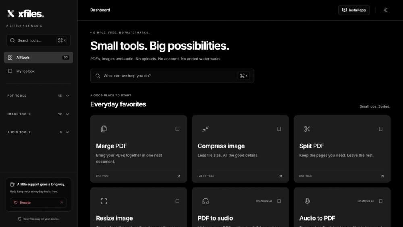Image resolution: width=403 pixels, height=227 pixels.
Task: Expand the PDF Tools section chevron
Action: point(67,96)
